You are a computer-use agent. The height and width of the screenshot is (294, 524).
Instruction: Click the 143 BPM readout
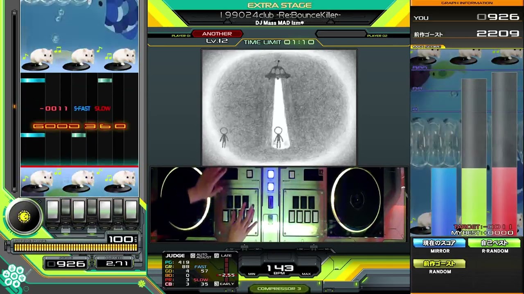click(x=280, y=268)
